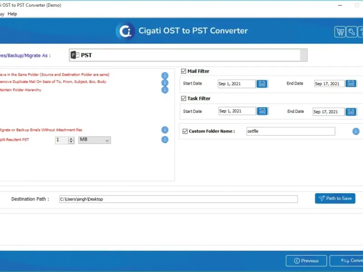
Task: Click info icon beside Custom Folder Name
Action: point(356,131)
